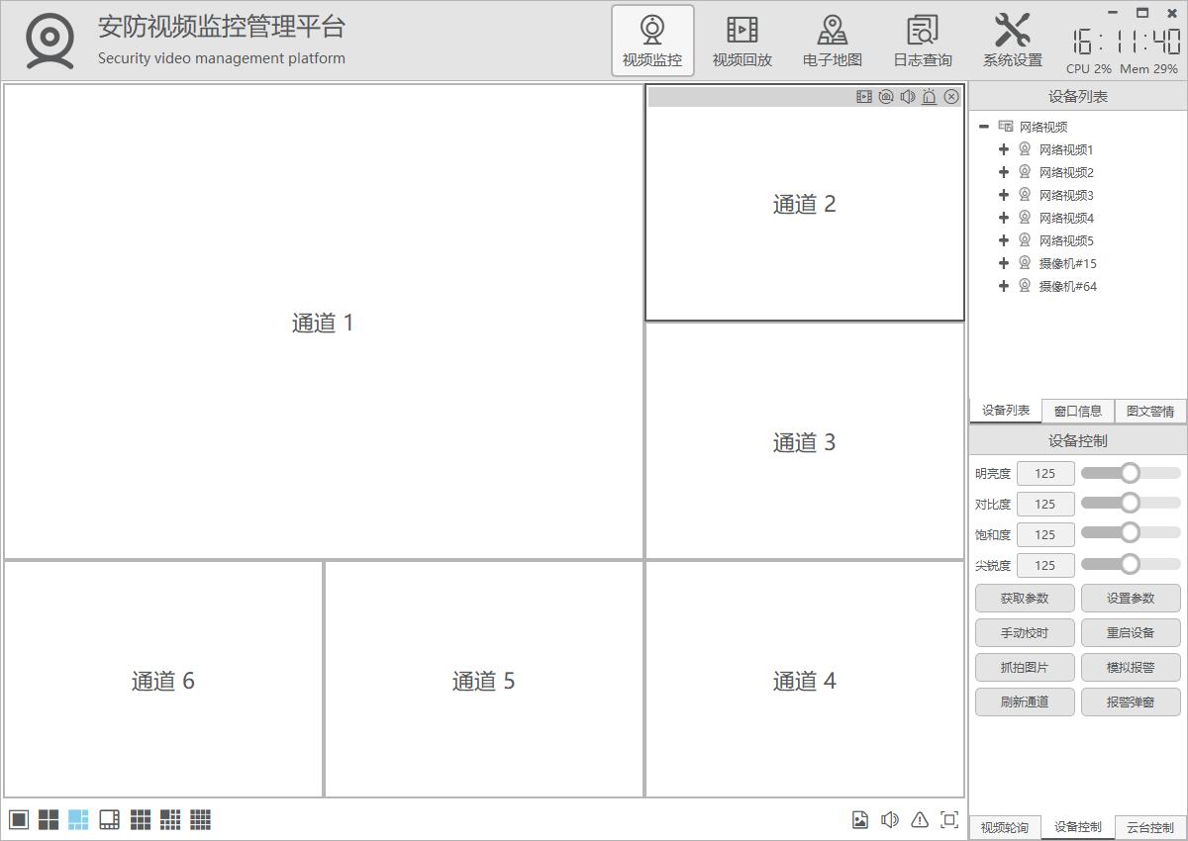Click the fullscreen icon at bottom right
The width and height of the screenshot is (1188, 841).
pos(949,819)
